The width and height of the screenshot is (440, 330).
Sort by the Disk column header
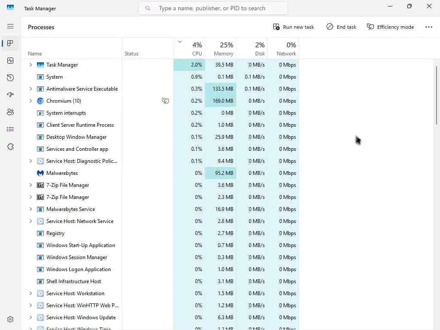(252, 48)
